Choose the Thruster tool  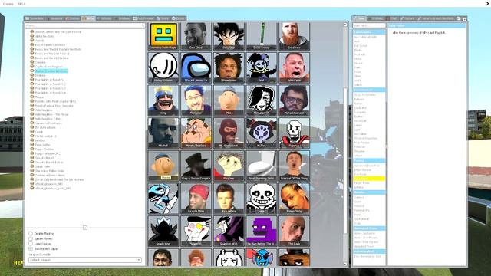coord(359,151)
